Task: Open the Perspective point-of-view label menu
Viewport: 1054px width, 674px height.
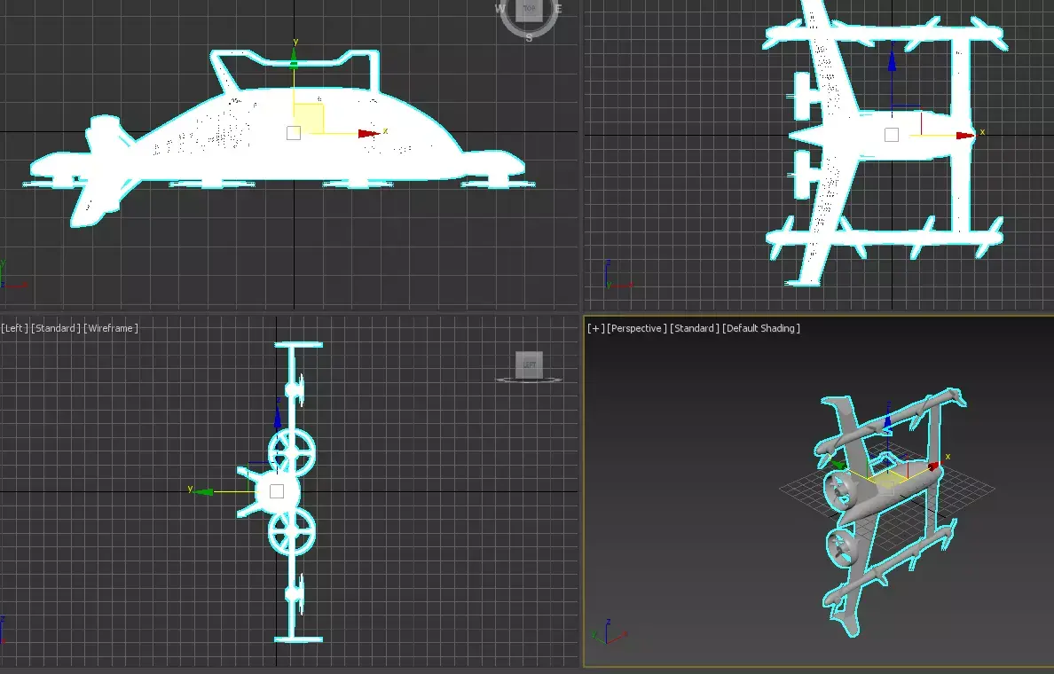Action: pos(636,328)
